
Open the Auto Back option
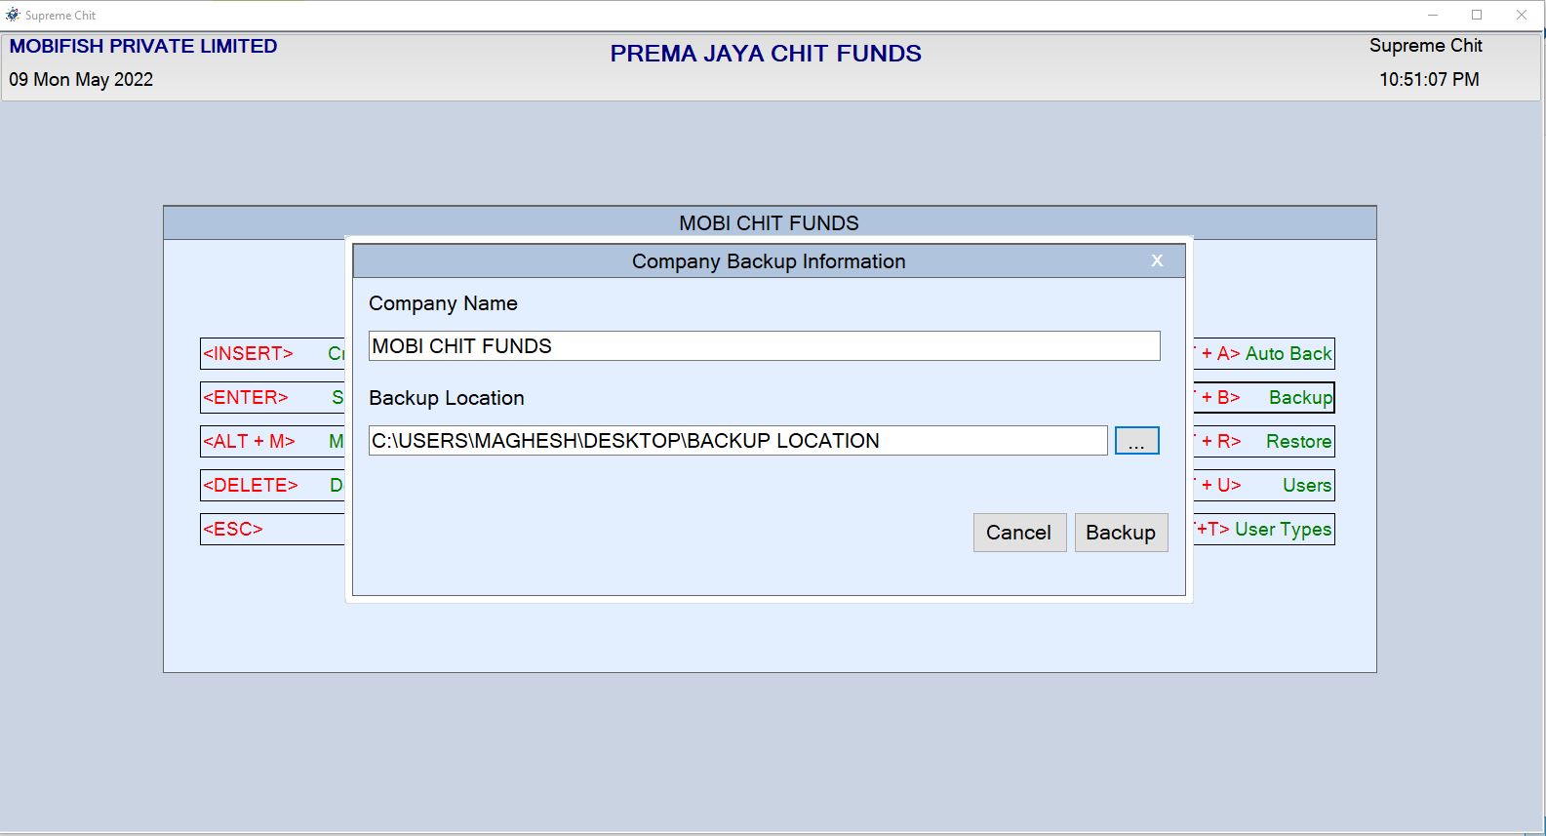(1264, 353)
